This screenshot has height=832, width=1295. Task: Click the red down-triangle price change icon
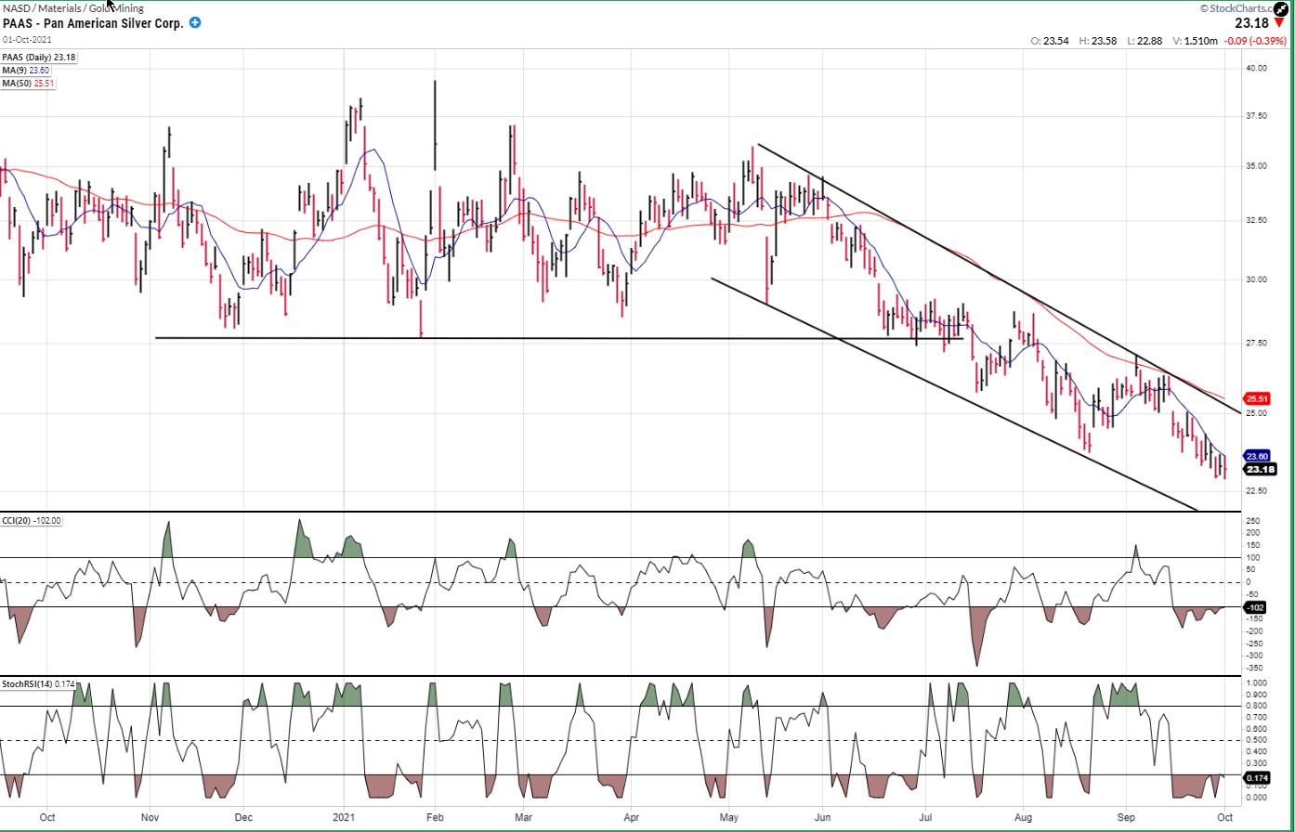(1279, 22)
